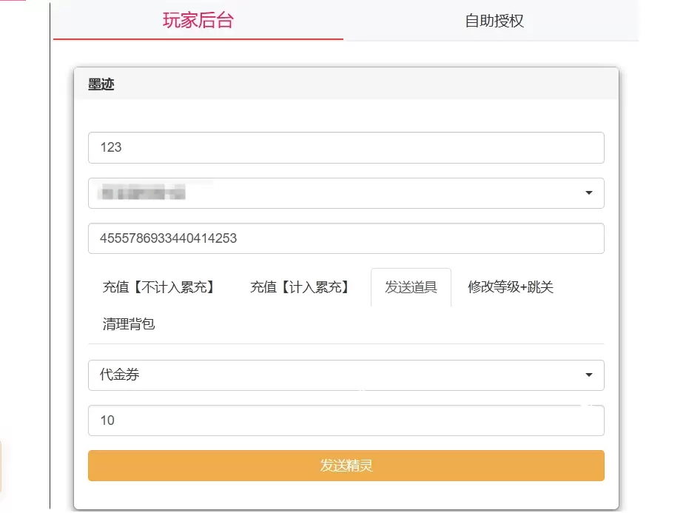Viewport: 686px width, 513px height.
Task: Focus the quantity field showing 10
Action: coord(345,420)
